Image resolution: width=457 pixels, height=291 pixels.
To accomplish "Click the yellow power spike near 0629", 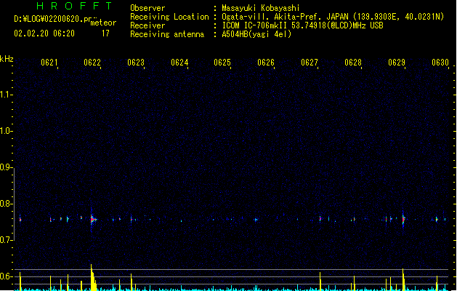I will pyautogui.click(x=403, y=279).
